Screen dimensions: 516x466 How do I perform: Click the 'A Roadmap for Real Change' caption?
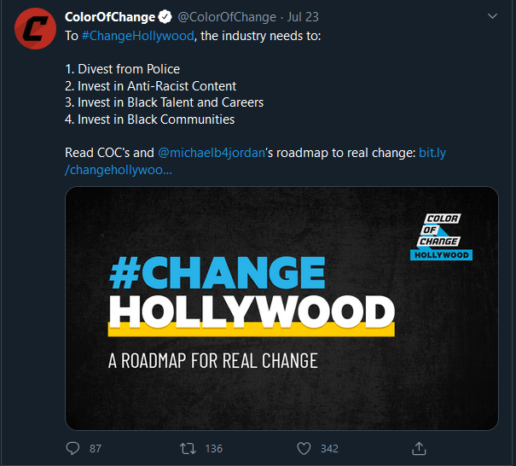212,360
